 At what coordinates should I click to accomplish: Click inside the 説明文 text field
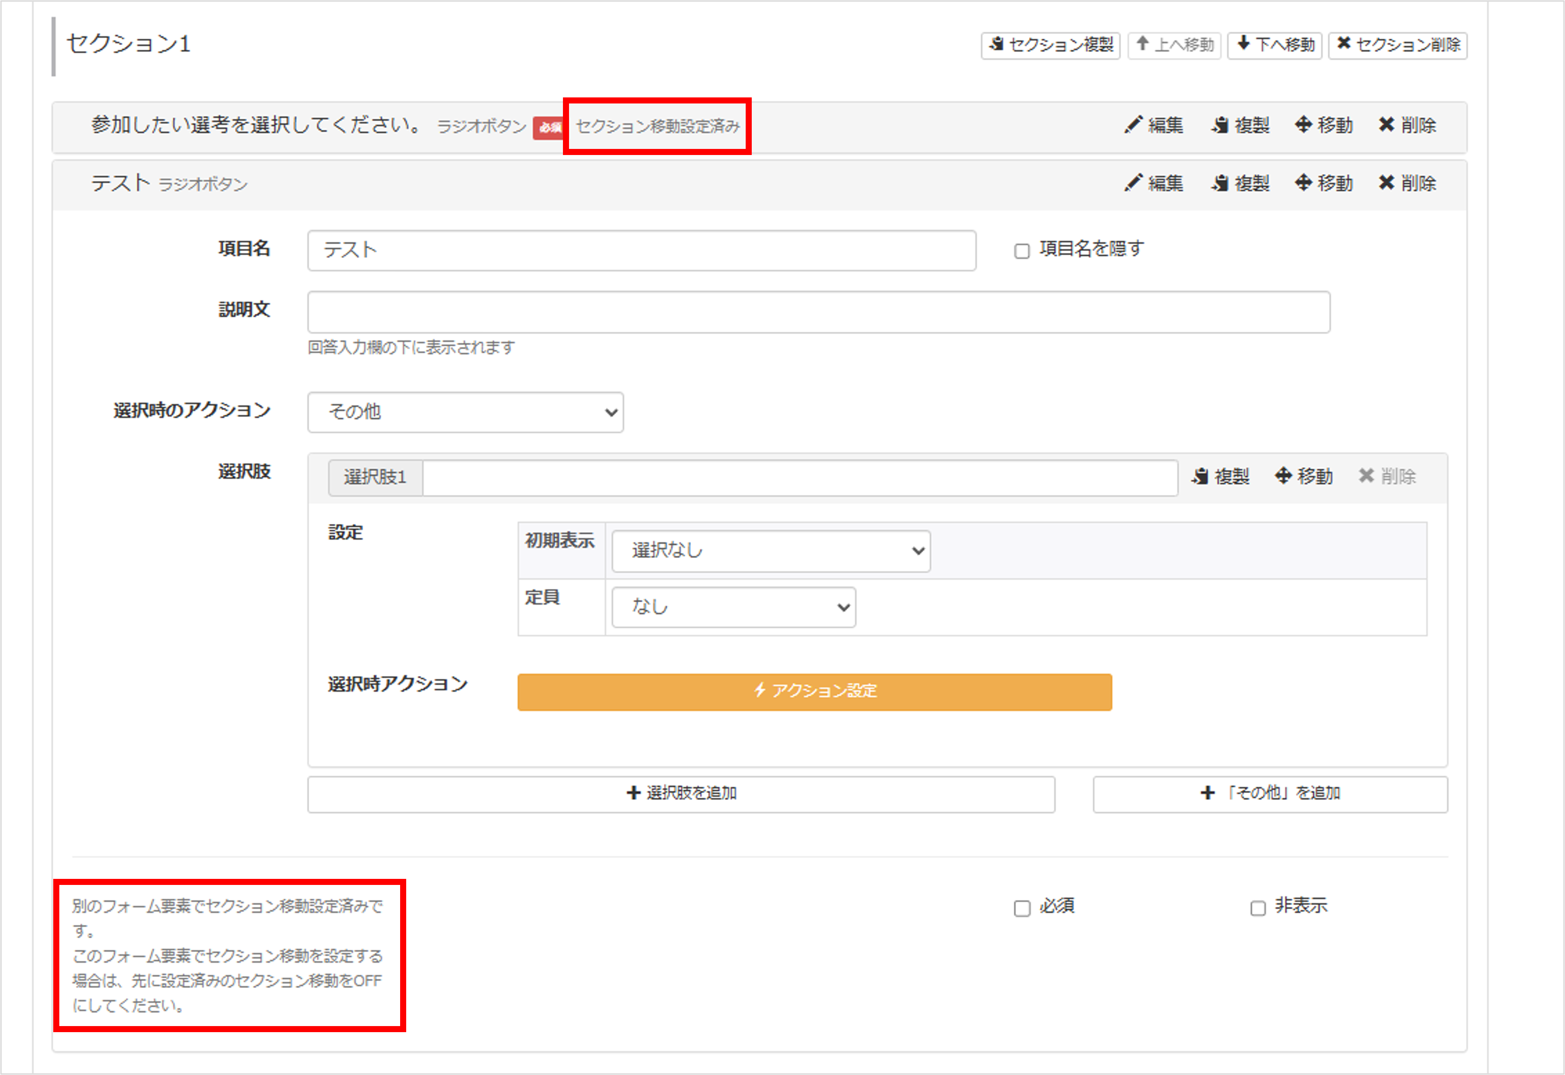point(818,312)
